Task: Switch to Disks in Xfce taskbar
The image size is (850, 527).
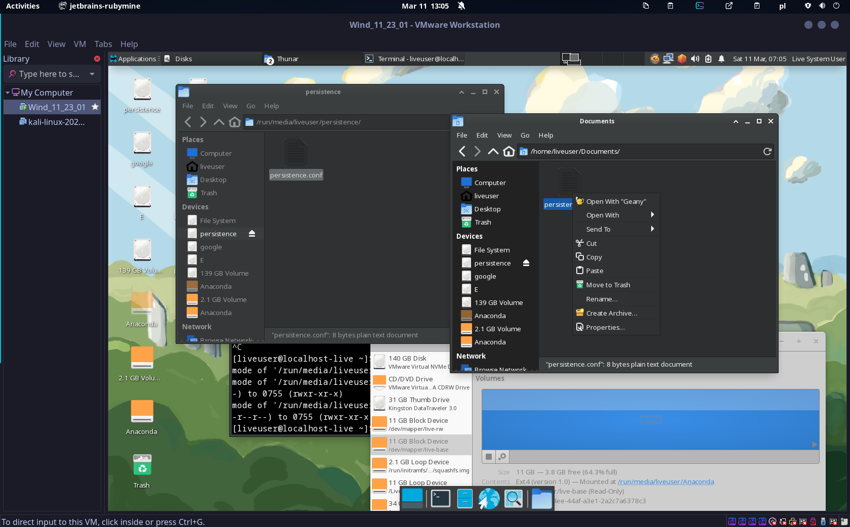Action: 211,59
